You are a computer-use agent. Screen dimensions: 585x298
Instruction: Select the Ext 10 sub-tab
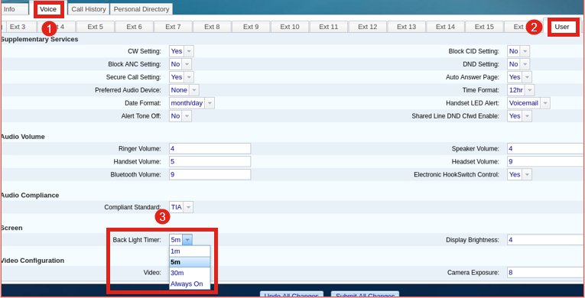[290, 27]
